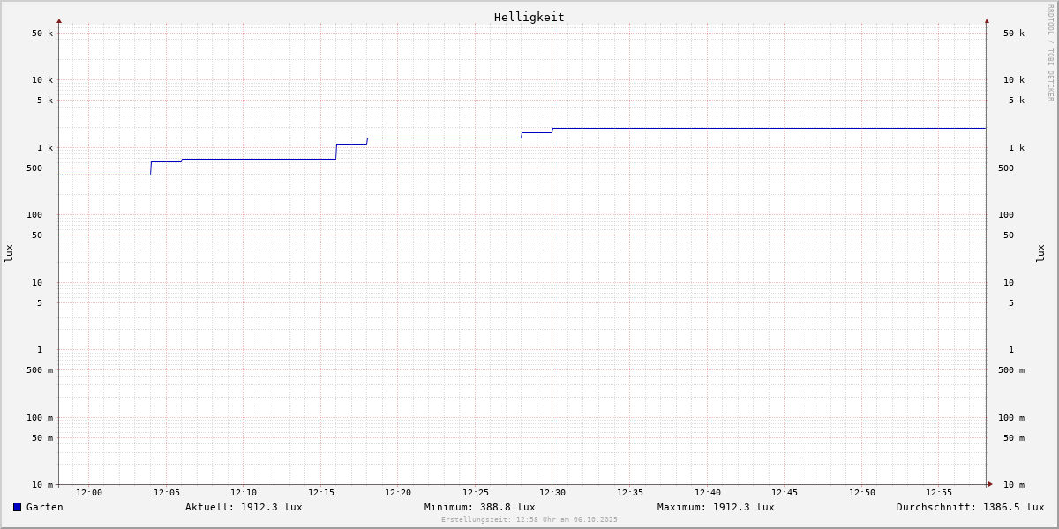Click the right axis 50 k label

point(1014,34)
